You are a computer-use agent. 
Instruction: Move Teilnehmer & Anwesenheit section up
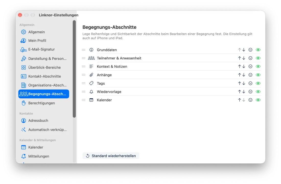point(239,58)
